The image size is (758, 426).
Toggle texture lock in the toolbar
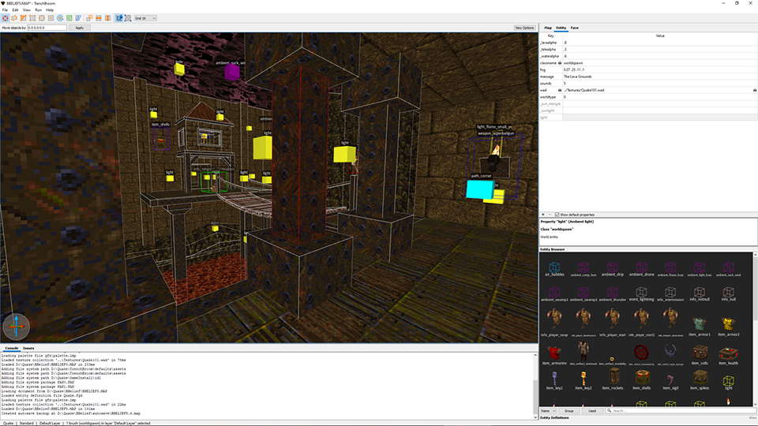click(x=119, y=18)
